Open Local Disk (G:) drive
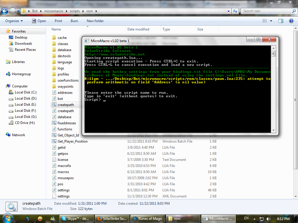Screen dimensions: 298x223 (x=26, y=117)
